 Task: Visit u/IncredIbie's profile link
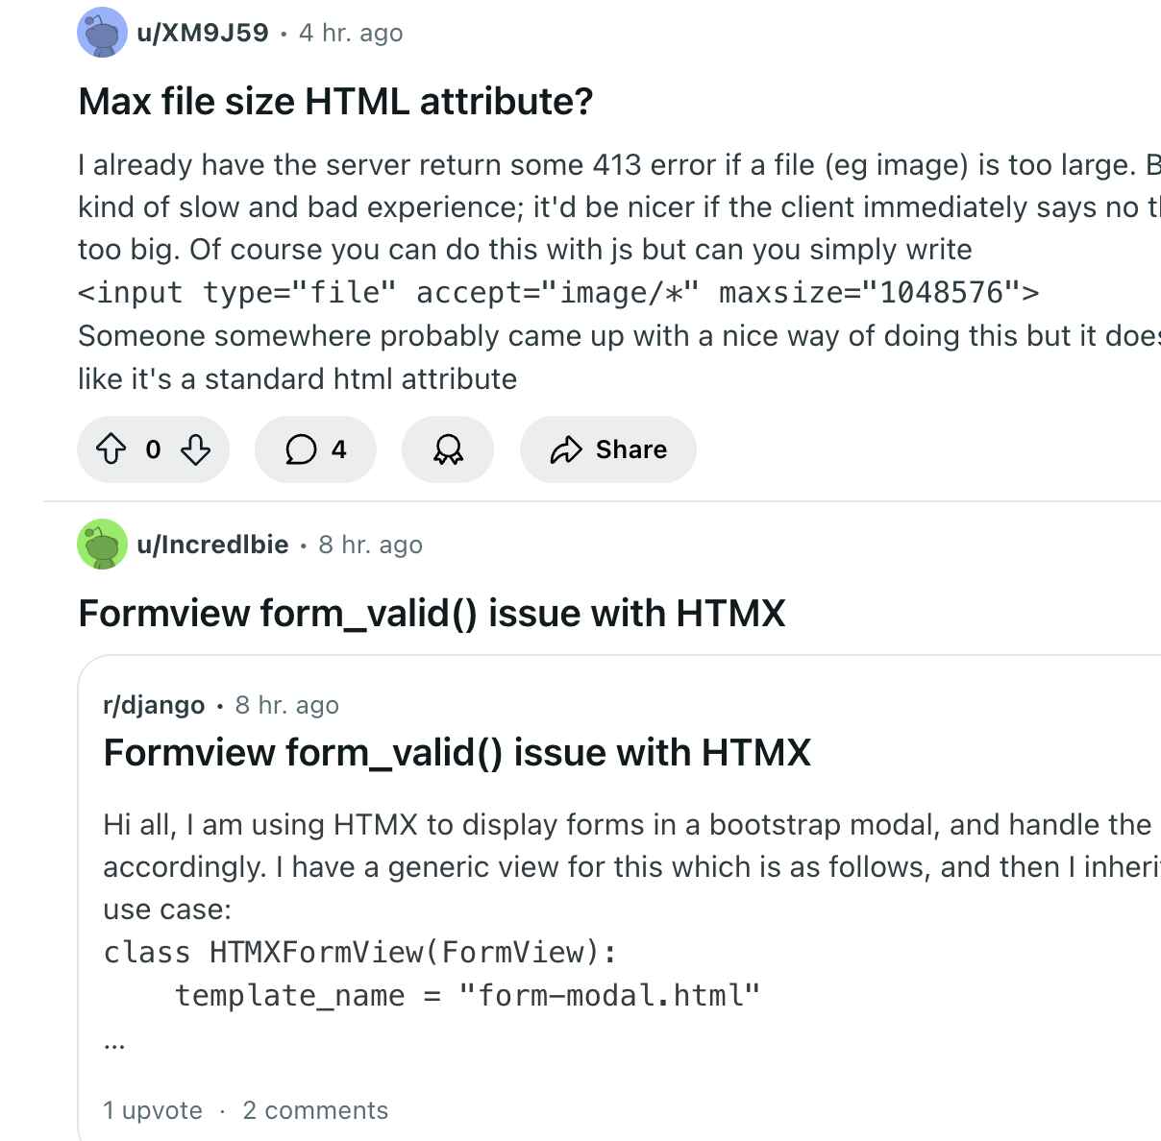pos(212,545)
